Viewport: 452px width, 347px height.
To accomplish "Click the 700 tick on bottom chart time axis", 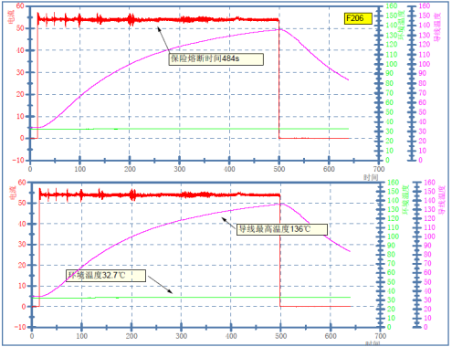I will [x=381, y=336].
